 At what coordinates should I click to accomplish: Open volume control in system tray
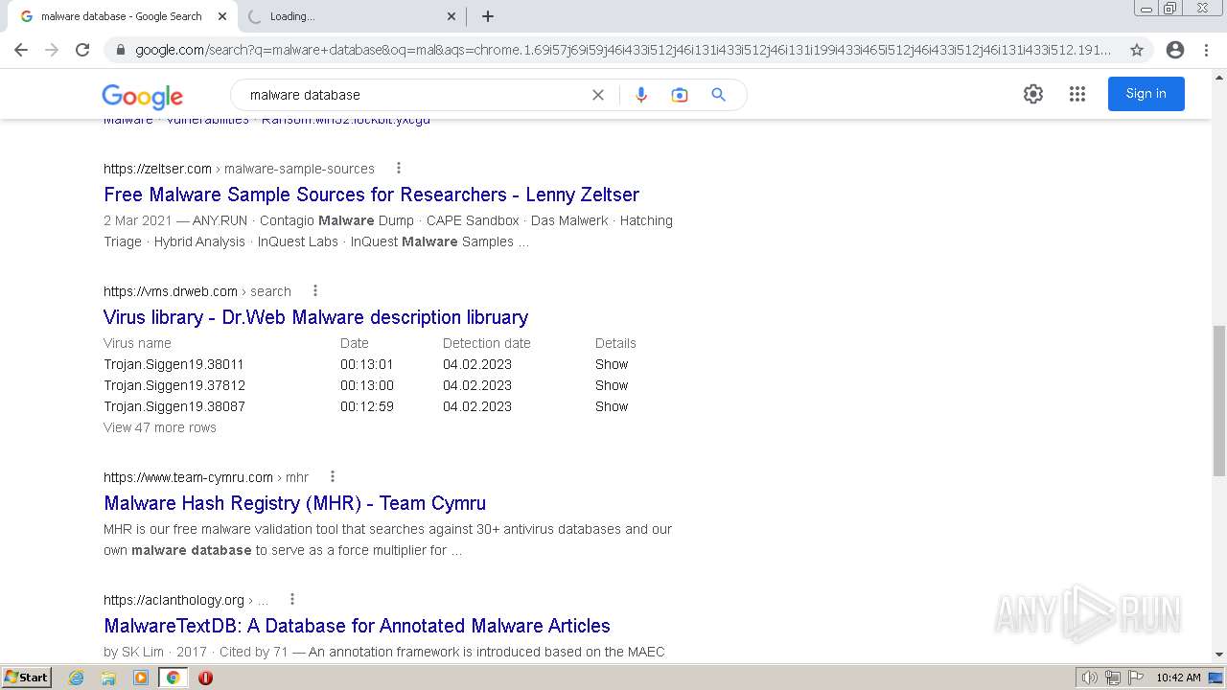[x=1090, y=678]
